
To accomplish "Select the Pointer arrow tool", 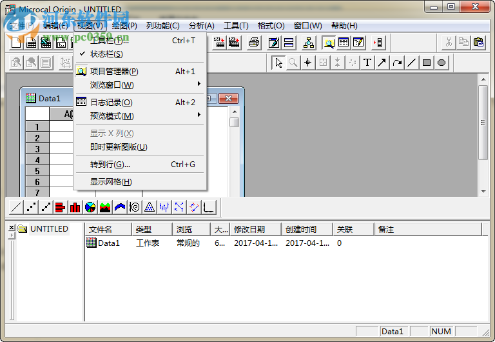I will point(278,63).
